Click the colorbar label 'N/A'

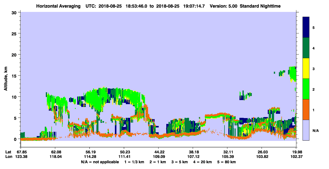point(315,130)
